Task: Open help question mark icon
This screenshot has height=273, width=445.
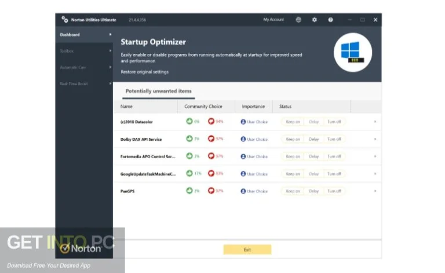Action: 330,20
